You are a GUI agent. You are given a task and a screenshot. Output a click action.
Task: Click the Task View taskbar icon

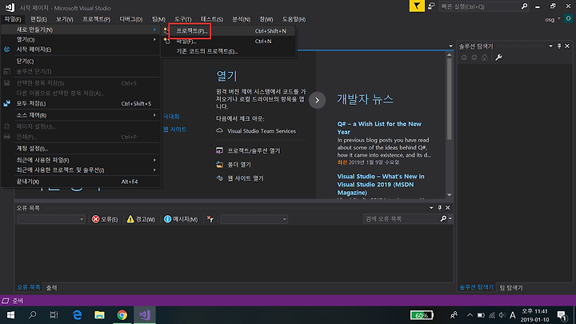(x=54, y=315)
